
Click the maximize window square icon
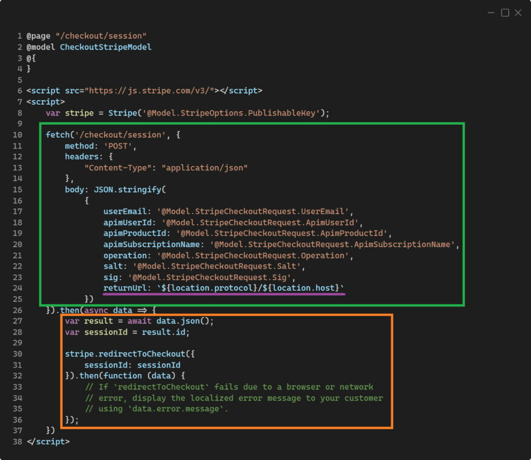point(505,13)
